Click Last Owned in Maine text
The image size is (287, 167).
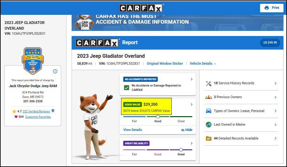(x=229, y=124)
